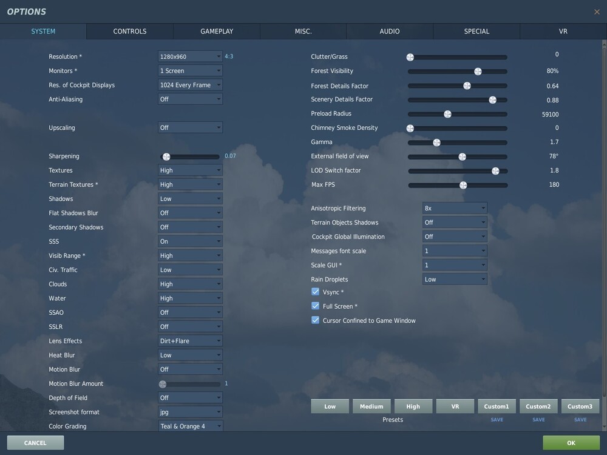Open Res. of Cockpit Displays dropdown
Screen dimensions: 607x455
[190, 85]
